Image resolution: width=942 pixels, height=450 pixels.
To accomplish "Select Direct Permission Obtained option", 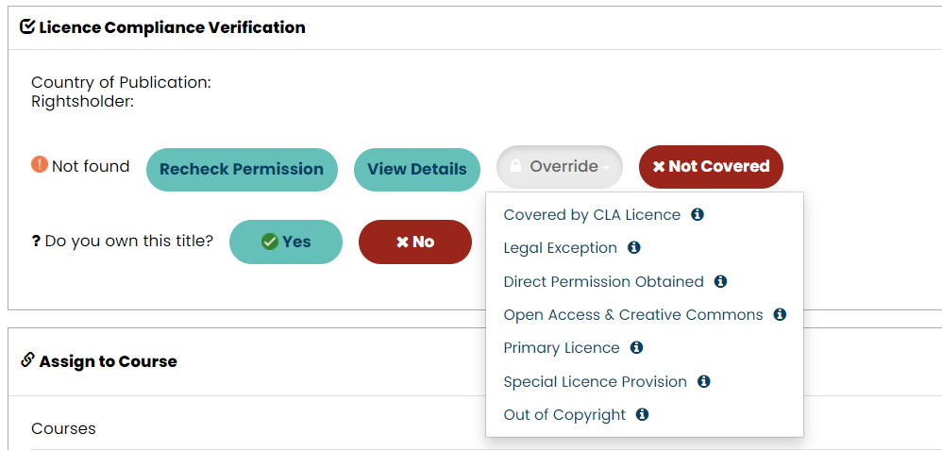I will tap(604, 281).
